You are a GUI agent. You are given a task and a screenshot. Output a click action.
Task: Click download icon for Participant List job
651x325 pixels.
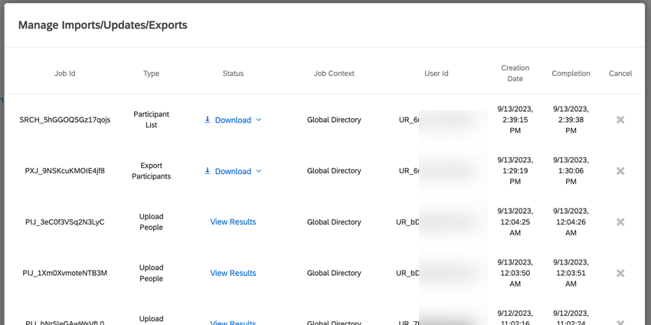pos(208,120)
